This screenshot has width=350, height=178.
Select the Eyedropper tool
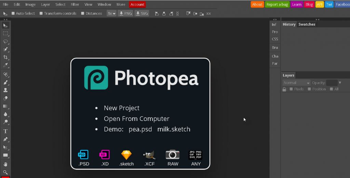tap(5, 65)
